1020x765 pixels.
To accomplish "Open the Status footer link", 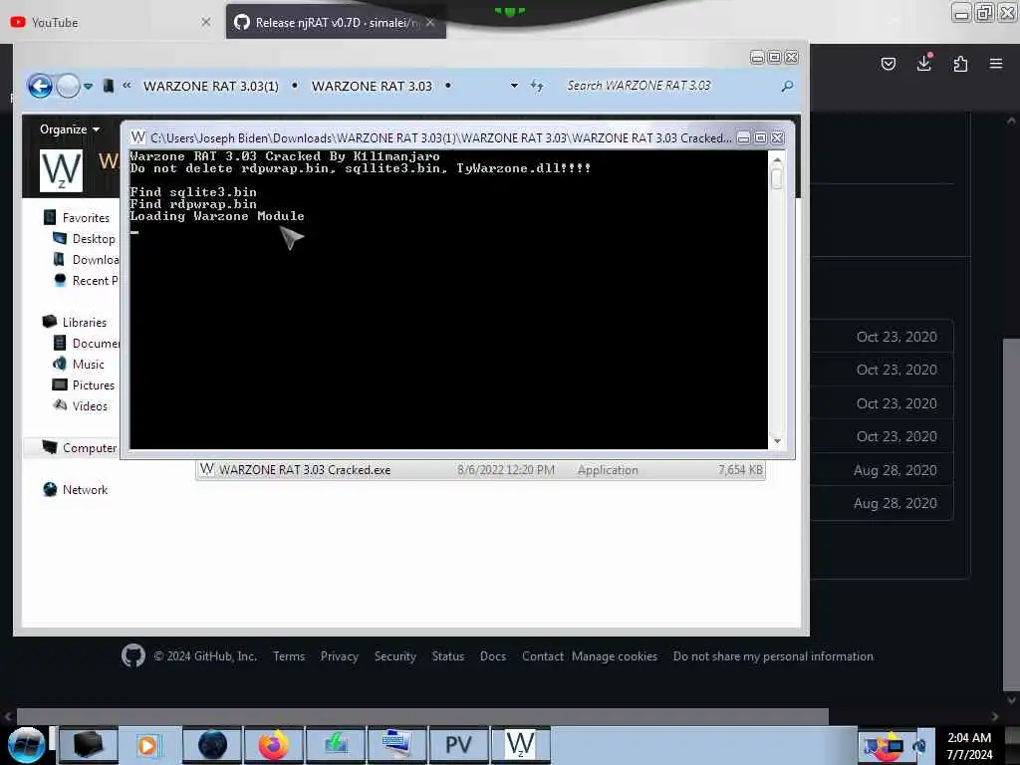I will click(448, 655).
